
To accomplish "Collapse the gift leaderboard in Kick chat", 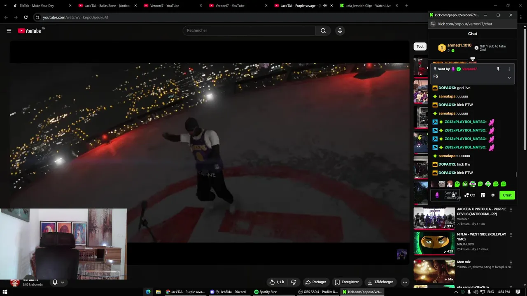I will 473,59.
